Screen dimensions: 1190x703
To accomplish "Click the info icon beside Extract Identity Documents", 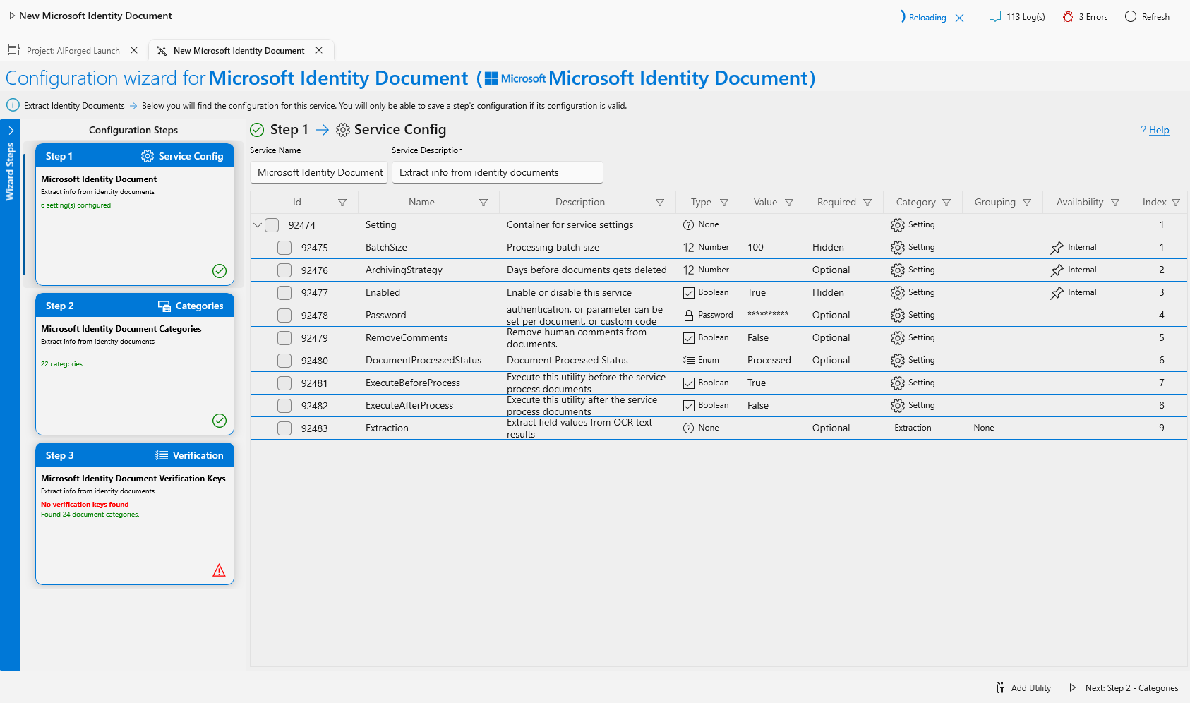I will pos(13,105).
